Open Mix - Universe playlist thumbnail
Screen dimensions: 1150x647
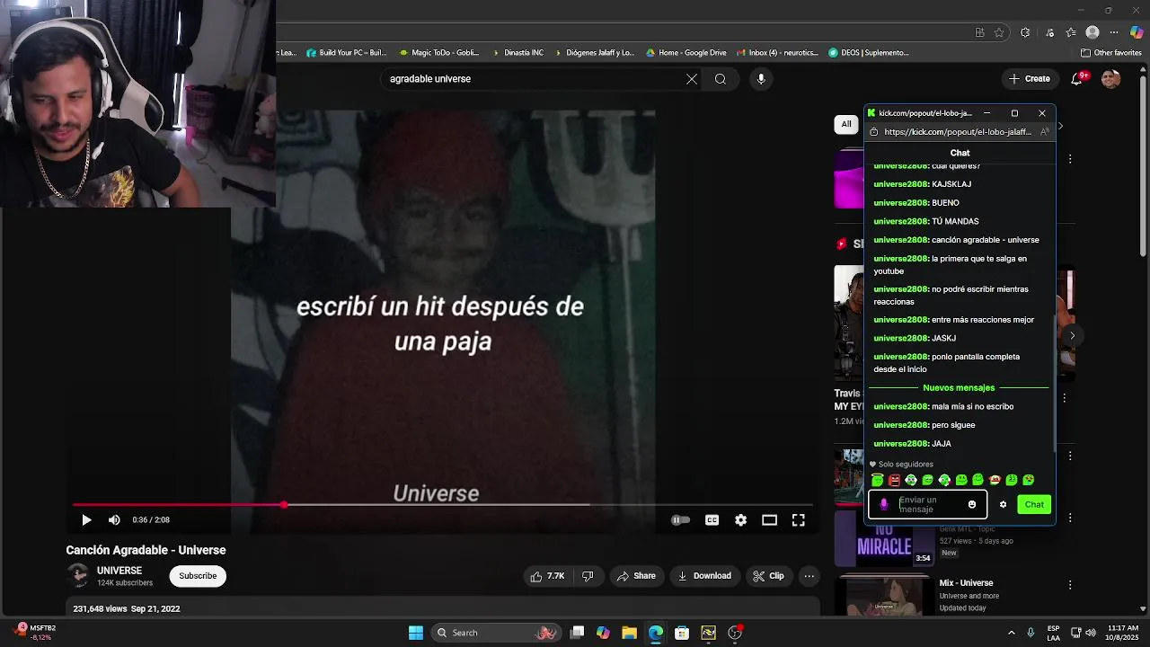click(884, 597)
